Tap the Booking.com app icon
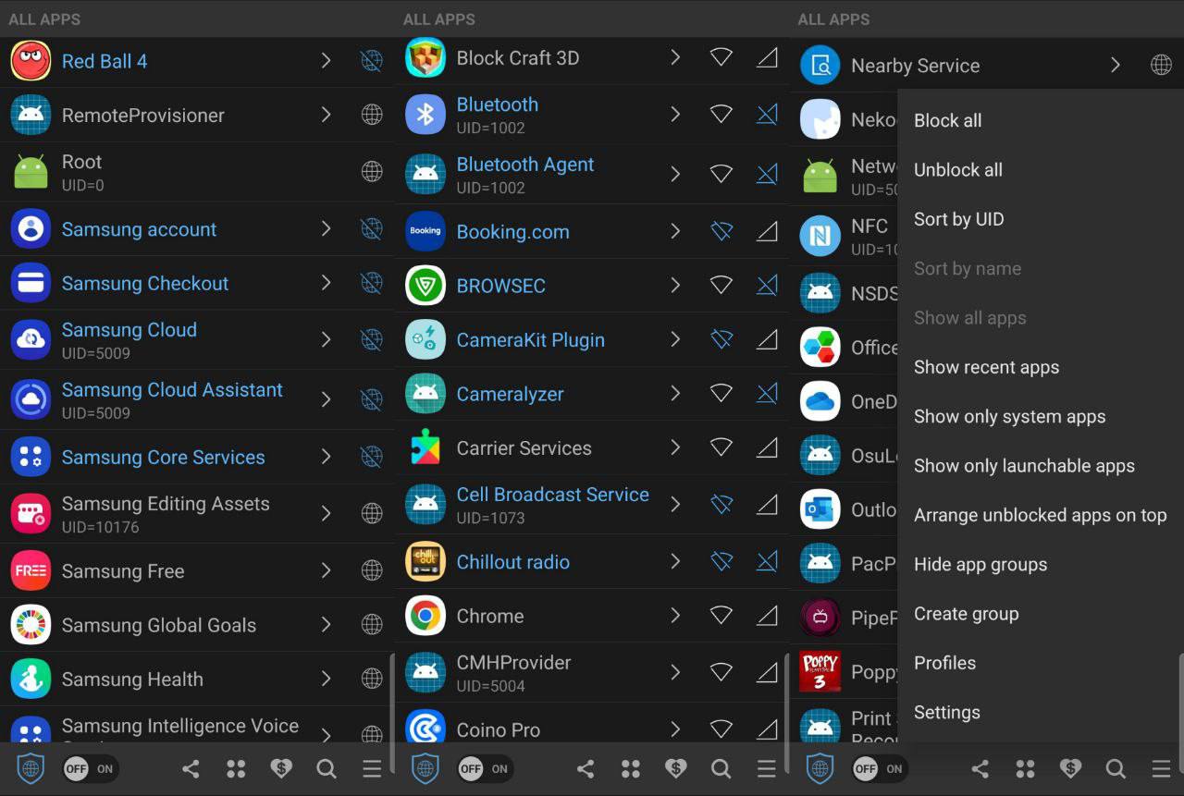Screen dimensions: 1184x796 (x=425, y=231)
